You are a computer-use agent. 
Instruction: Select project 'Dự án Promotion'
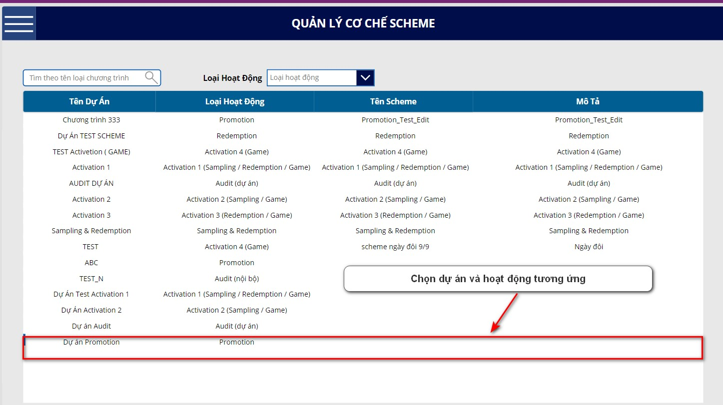point(91,342)
